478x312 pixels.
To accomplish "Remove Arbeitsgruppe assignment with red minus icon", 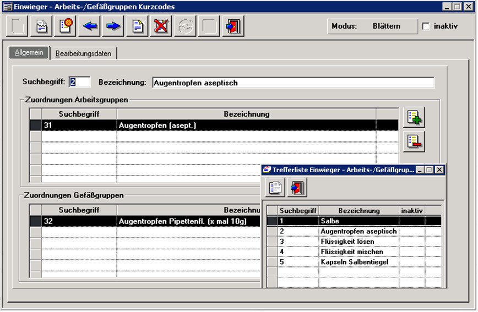I will point(413,141).
